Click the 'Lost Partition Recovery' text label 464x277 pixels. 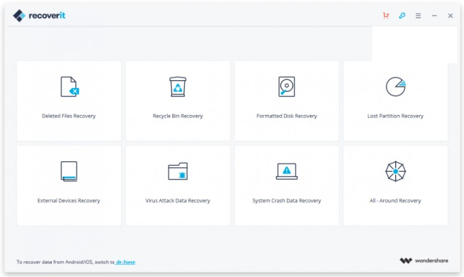[395, 116]
